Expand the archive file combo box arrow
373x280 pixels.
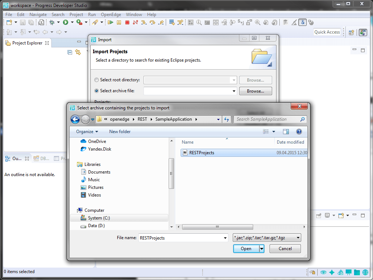[234, 91]
